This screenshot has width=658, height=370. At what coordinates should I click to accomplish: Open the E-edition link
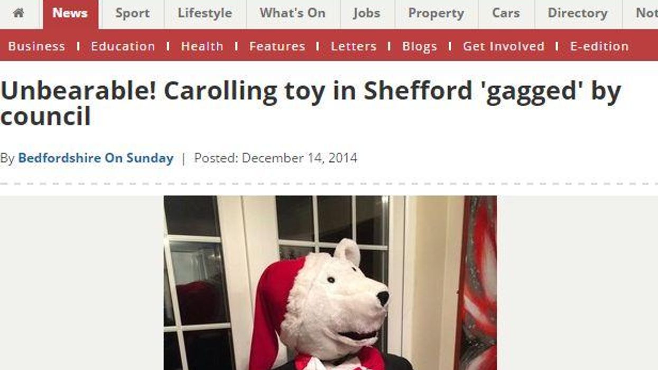pos(599,46)
